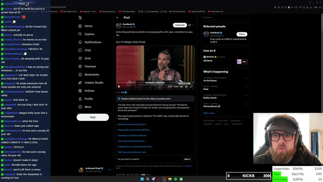
Task: Open Notifications in the X sidebar
Action: point(90,42)
